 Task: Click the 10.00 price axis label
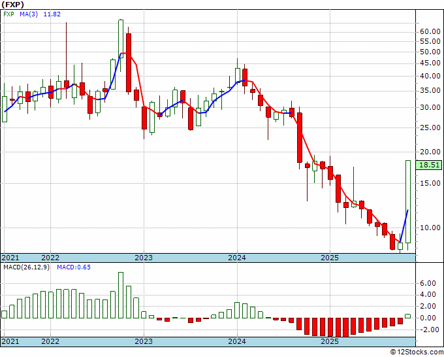(x=430, y=228)
